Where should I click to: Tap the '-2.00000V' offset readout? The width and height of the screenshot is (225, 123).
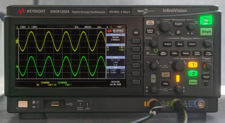(x=45, y=83)
